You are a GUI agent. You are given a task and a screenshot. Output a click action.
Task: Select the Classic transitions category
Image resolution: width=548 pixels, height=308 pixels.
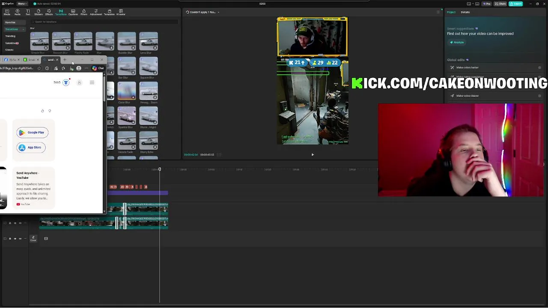9,50
